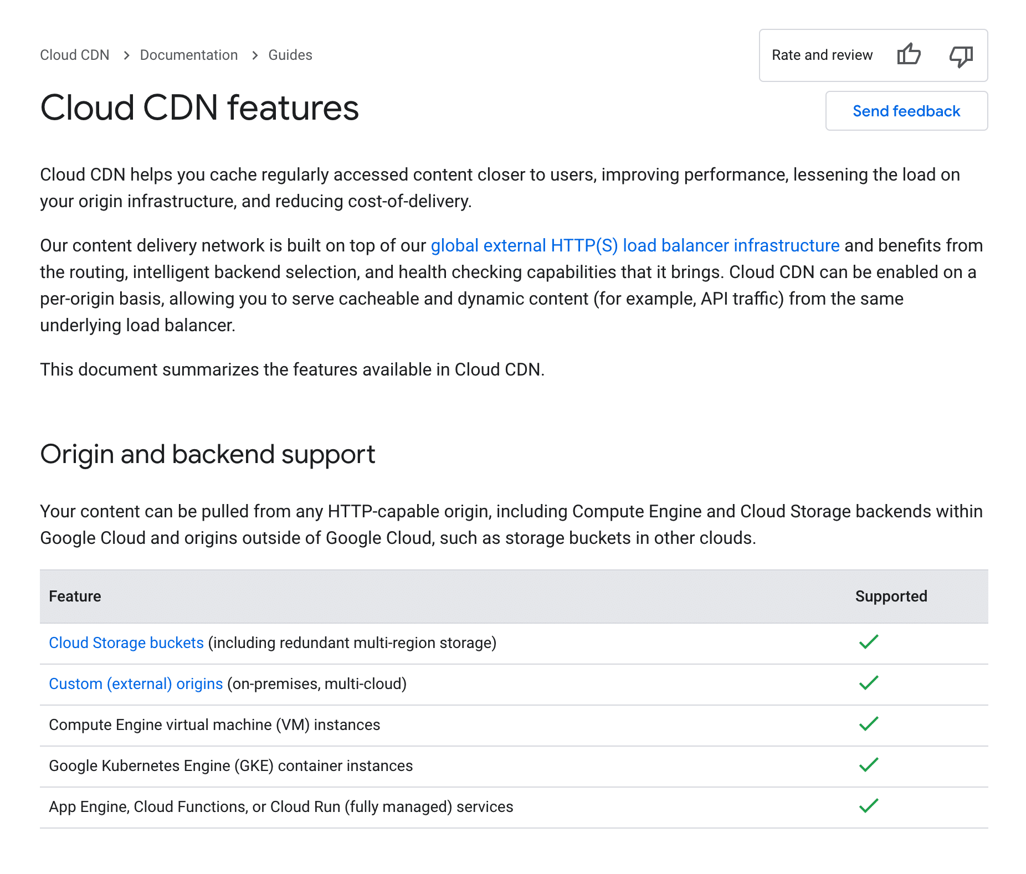Click the checkmark in Custom origins row
This screenshot has width=1026, height=874.
(x=869, y=682)
